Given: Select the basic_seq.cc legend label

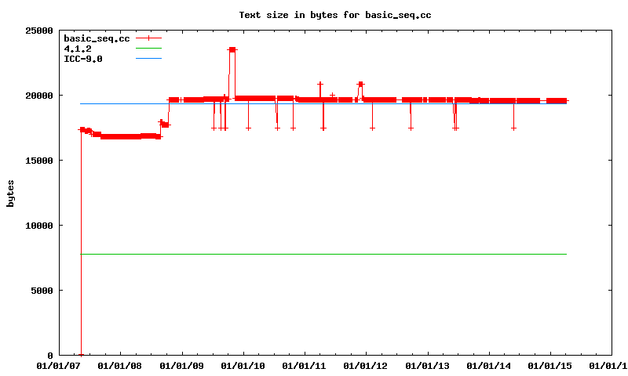Looking at the screenshot, I should pos(97,38).
